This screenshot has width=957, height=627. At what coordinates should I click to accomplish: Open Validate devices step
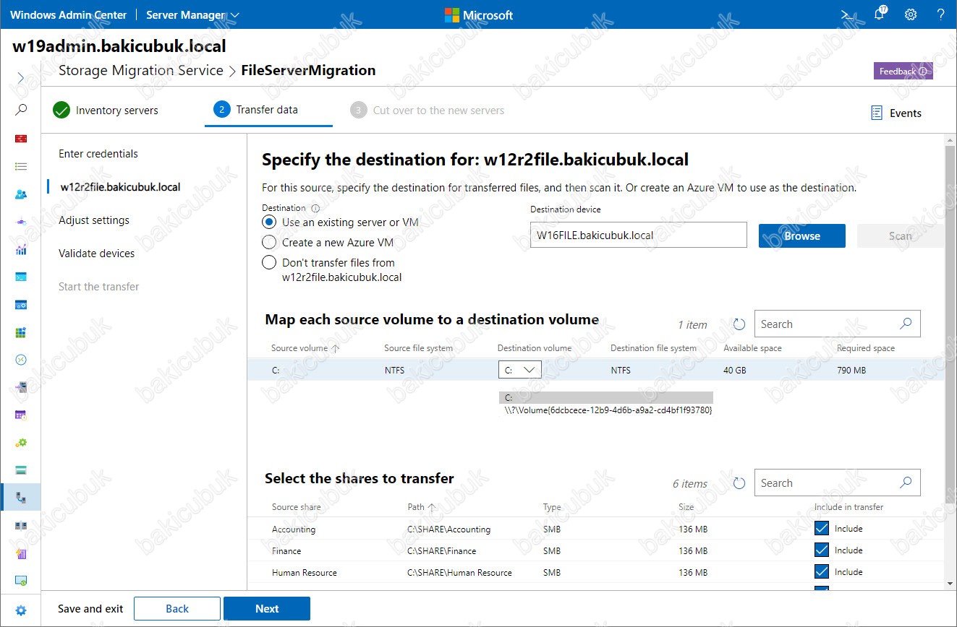[97, 254]
